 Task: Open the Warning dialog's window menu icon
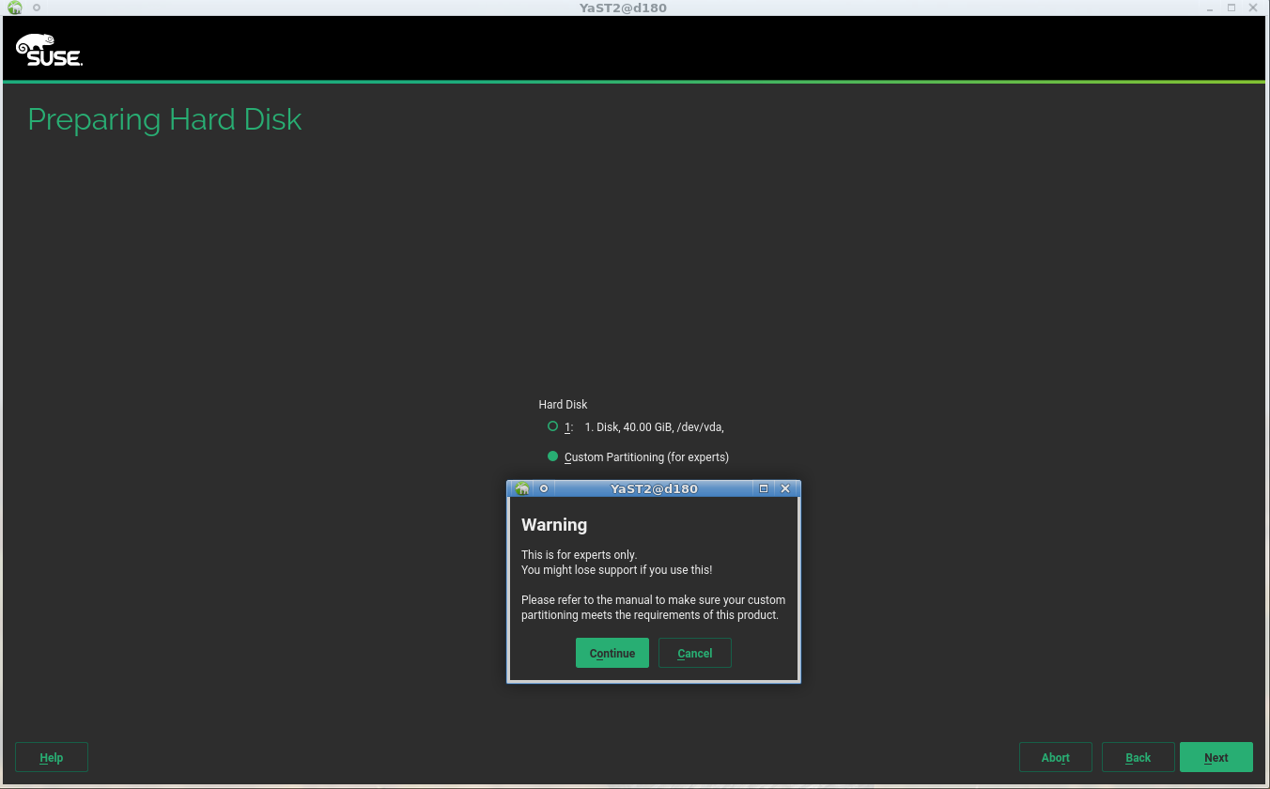click(522, 488)
